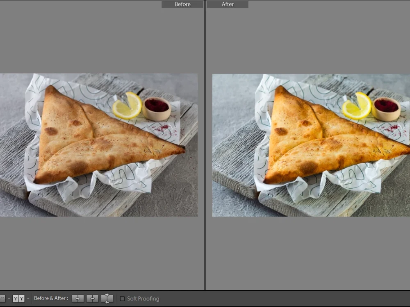Viewport: 410px width, 307px height.
Task: Click the Before photo preview
Action: (x=99, y=145)
